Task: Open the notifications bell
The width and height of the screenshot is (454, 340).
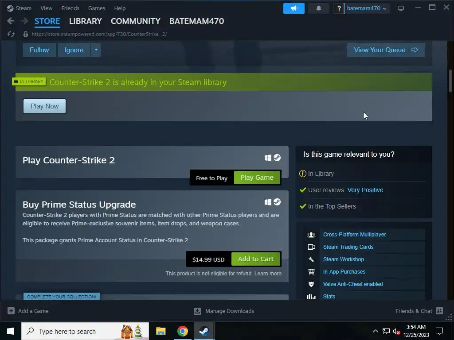Action: coord(318,8)
